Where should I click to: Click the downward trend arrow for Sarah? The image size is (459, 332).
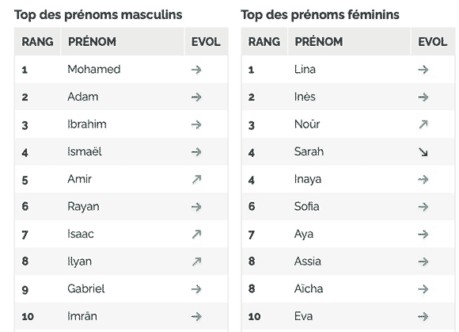pos(423,152)
